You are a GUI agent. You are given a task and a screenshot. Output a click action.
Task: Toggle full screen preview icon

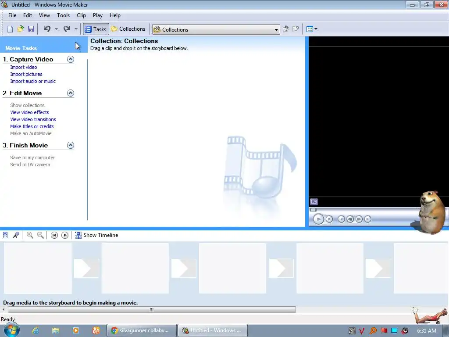click(x=314, y=202)
